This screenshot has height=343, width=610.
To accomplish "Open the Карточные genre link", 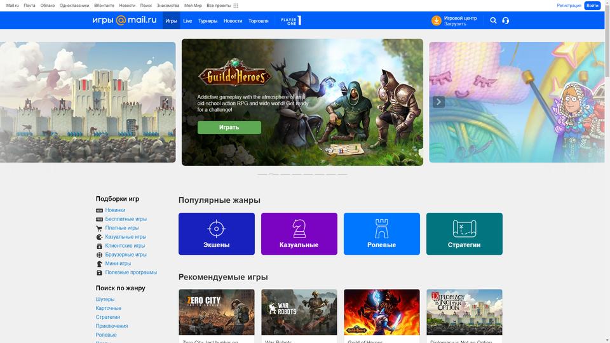I will (109, 309).
